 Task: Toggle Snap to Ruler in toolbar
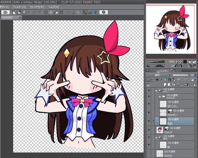(x=85, y=12)
